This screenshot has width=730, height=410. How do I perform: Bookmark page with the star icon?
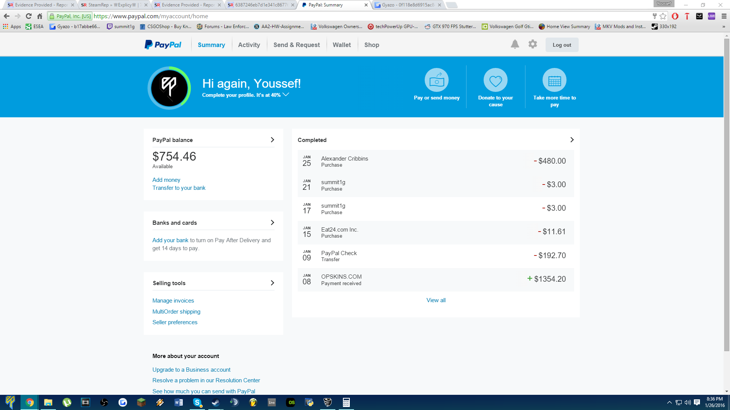663,16
